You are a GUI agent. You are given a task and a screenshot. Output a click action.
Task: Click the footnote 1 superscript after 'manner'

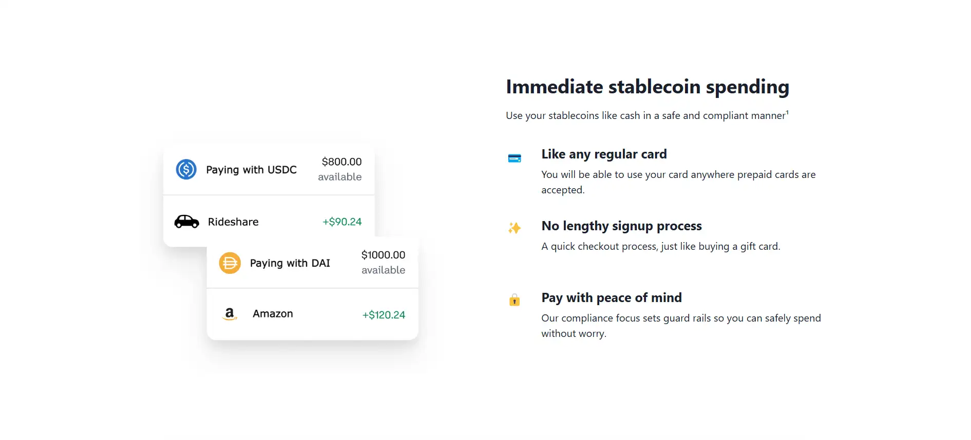pyautogui.click(x=787, y=112)
